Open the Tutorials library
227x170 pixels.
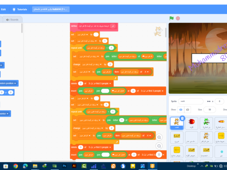[x=20, y=9]
